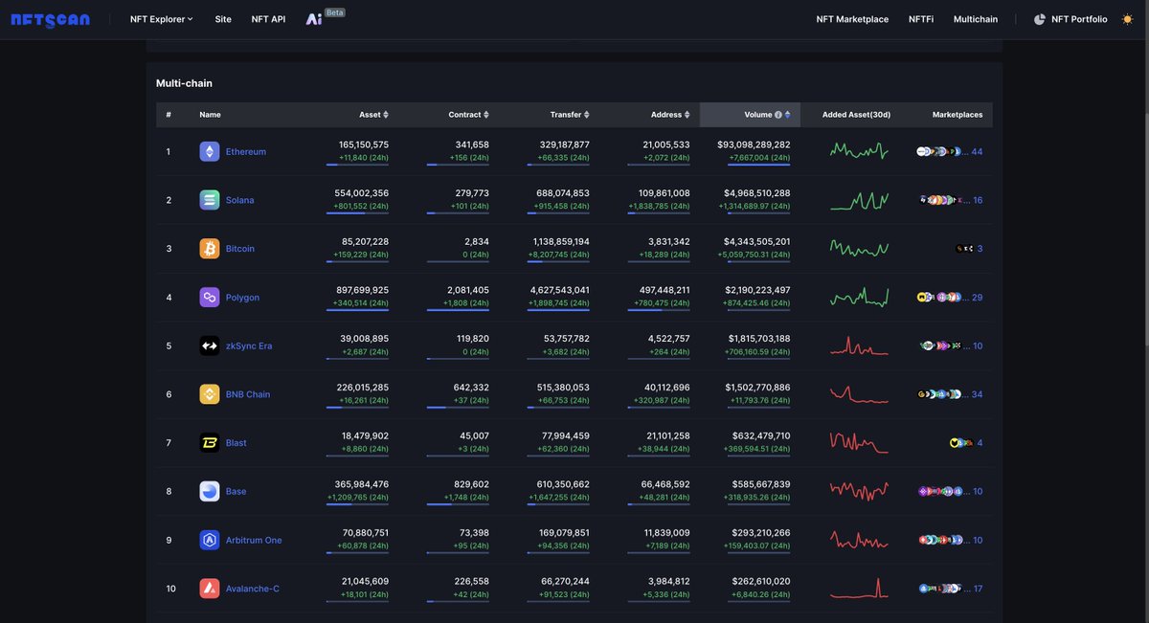Click Polygon address count 497,448,211
The image size is (1149, 623).
point(665,290)
